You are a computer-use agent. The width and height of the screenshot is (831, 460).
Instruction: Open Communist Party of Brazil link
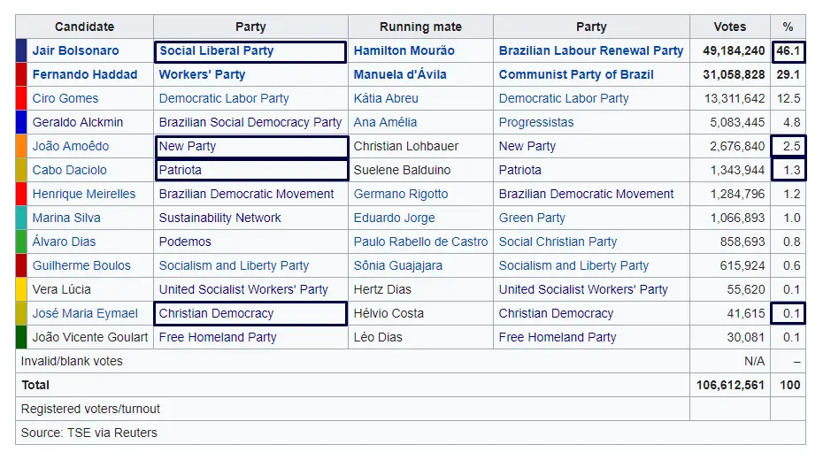(x=576, y=74)
